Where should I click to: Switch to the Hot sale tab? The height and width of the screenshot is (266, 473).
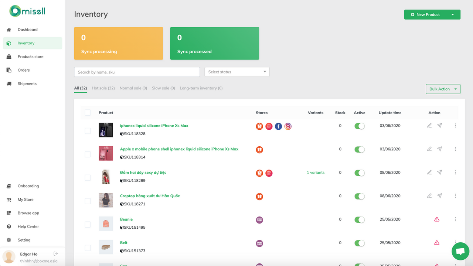(103, 88)
